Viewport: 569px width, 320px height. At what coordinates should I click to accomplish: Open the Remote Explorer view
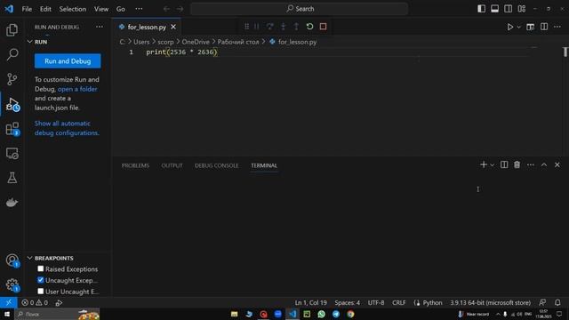pos(12,154)
